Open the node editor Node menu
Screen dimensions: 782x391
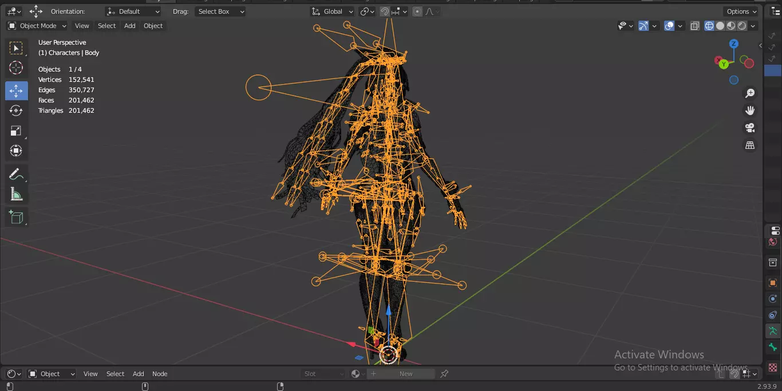[160, 374]
